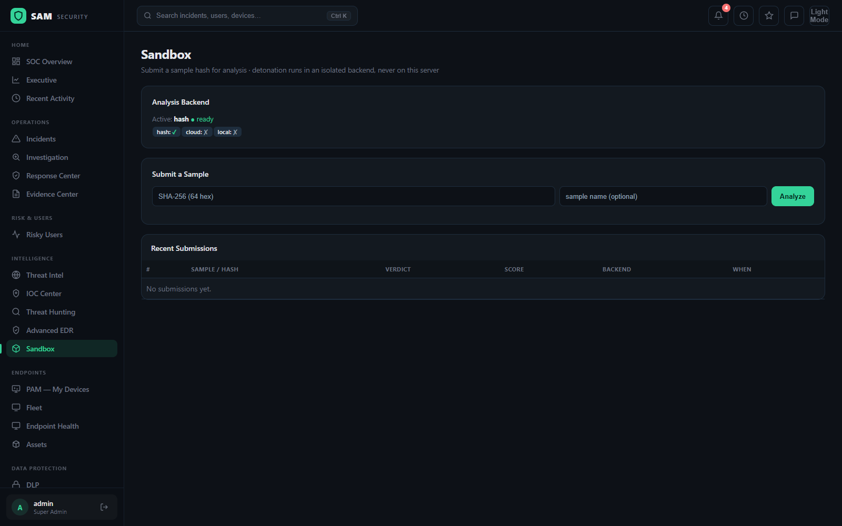Click the Endpoint Health monitor icon
This screenshot has height=526, width=842.
point(16,426)
